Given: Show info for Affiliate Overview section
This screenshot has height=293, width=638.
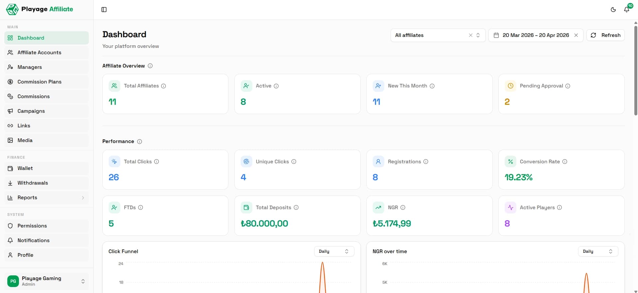Looking at the screenshot, I should click(150, 66).
